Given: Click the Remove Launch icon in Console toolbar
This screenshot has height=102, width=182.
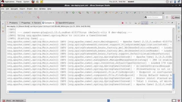Looking at the screenshot, I should tap(126, 23).
